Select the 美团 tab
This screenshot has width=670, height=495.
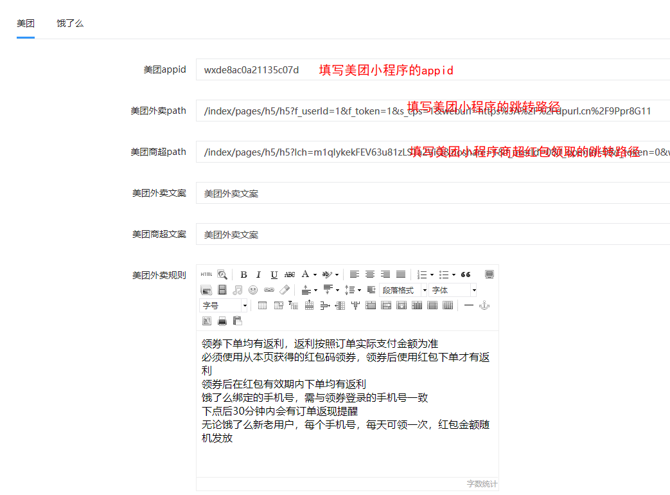[26, 24]
